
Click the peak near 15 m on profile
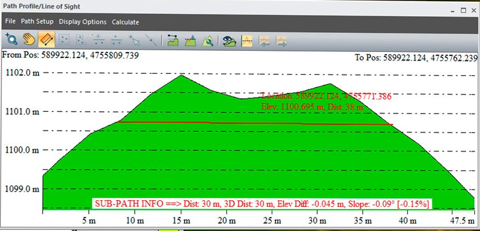pyautogui.click(x=181, y=75)
